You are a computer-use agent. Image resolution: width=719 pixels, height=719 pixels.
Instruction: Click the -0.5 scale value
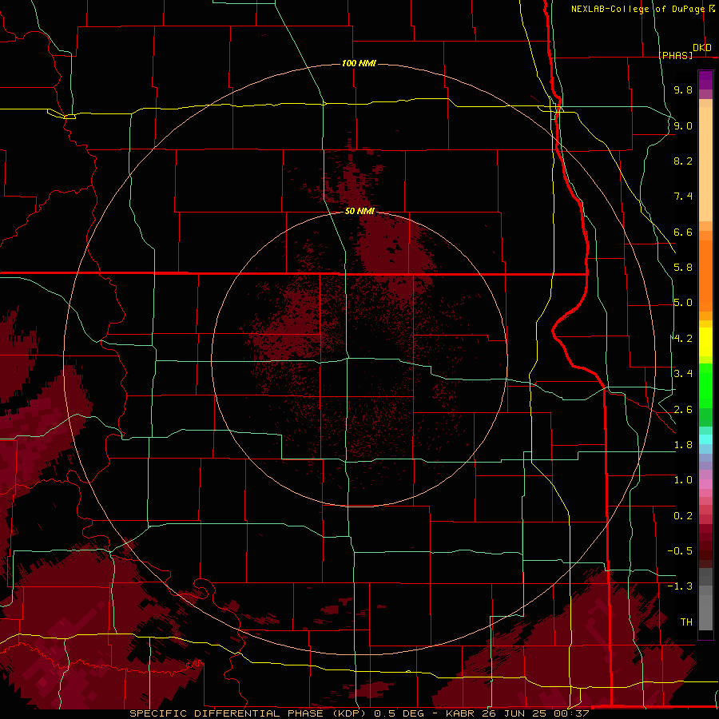[x=680, y=551]
